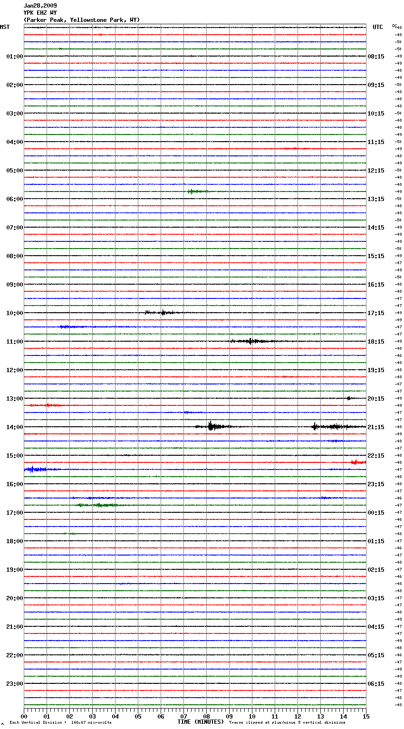
Task: Select the 15:00 MST row label
Action: [15, 456]
